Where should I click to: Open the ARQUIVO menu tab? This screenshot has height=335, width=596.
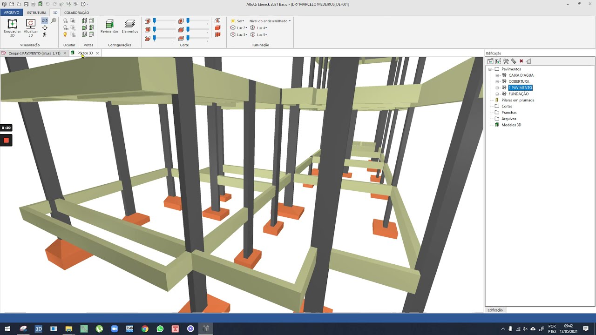(x=12, y=13)
